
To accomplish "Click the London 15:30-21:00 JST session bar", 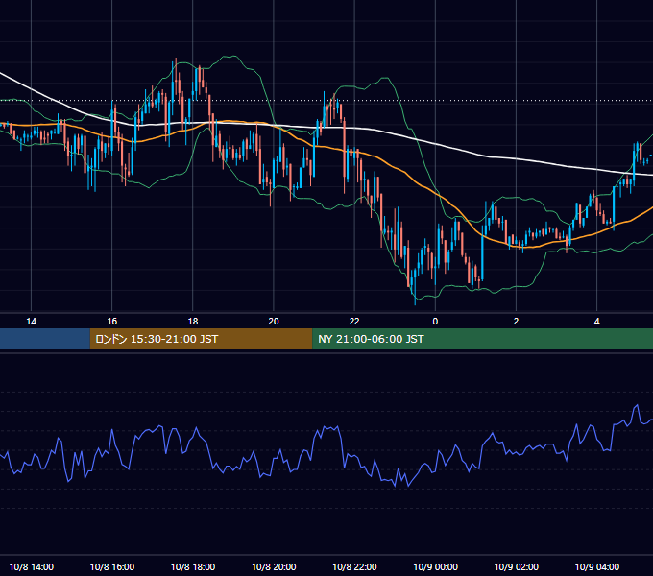I will point(201,339).
